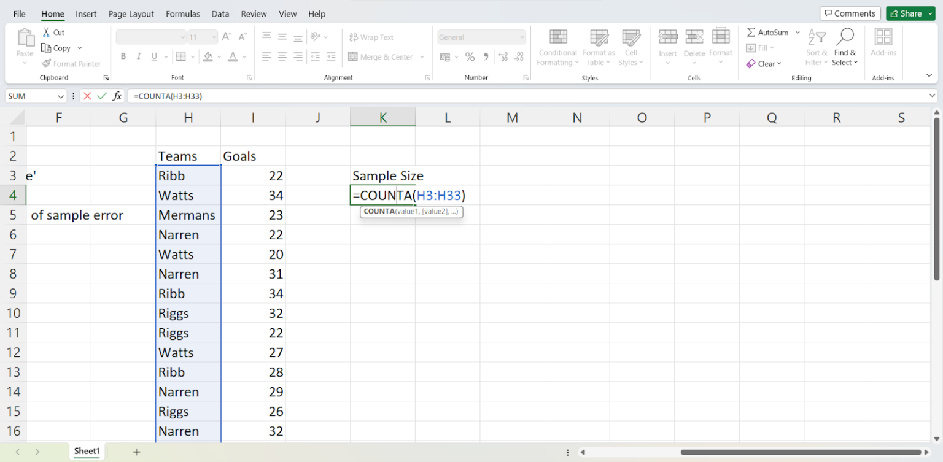This screenshot has height=462, width=943.
Task: Select the Percent Style icon
Action: pyautogui.click(x=470, y=56)
